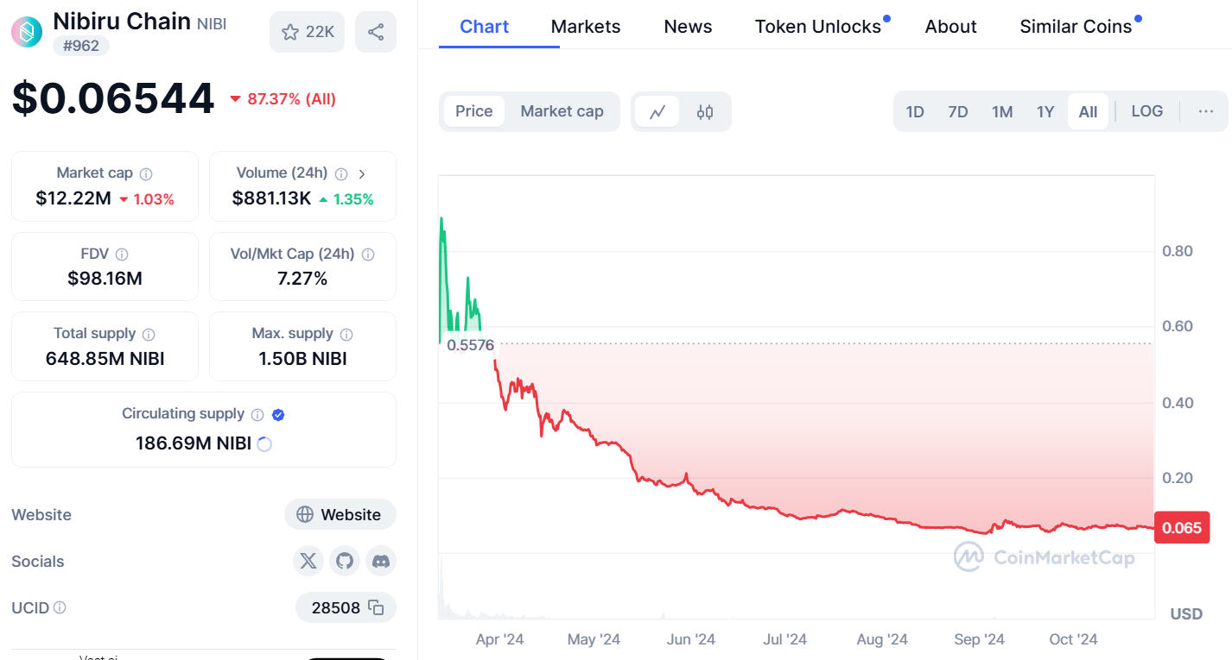Click the share icon button
The image size is (1232, 660).
coord(376,32)
